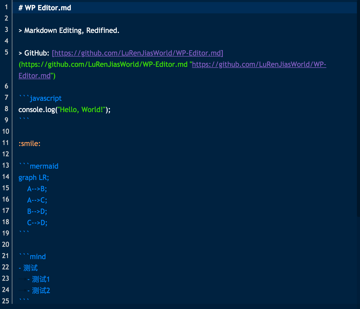Click line number 23 in the gutter
Screen dimensions: 360x309
point(6,278)
